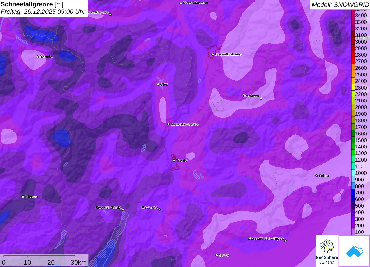Image resolution: width=370 pixels, height=267 pixels.
Task: Select the 1500 m legend color
Action: tap(353, 140)
